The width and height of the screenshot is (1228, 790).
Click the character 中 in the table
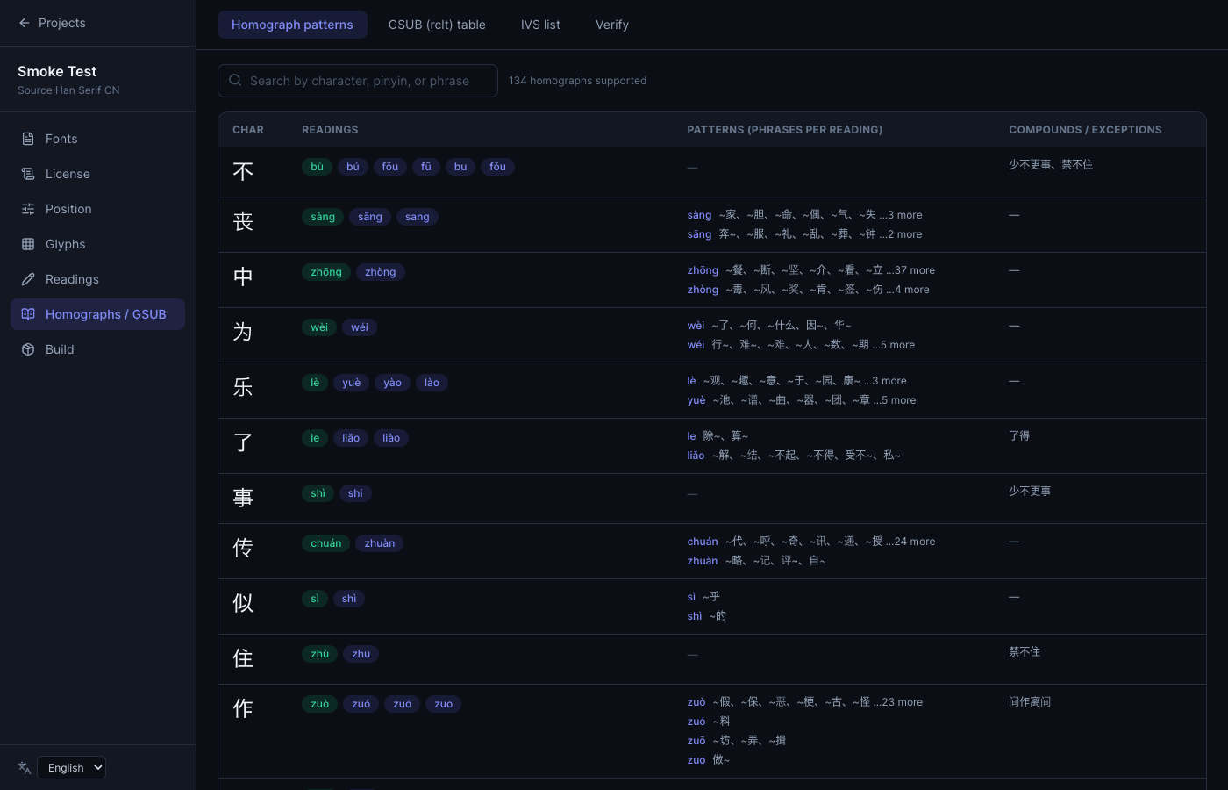coord(243,276)
